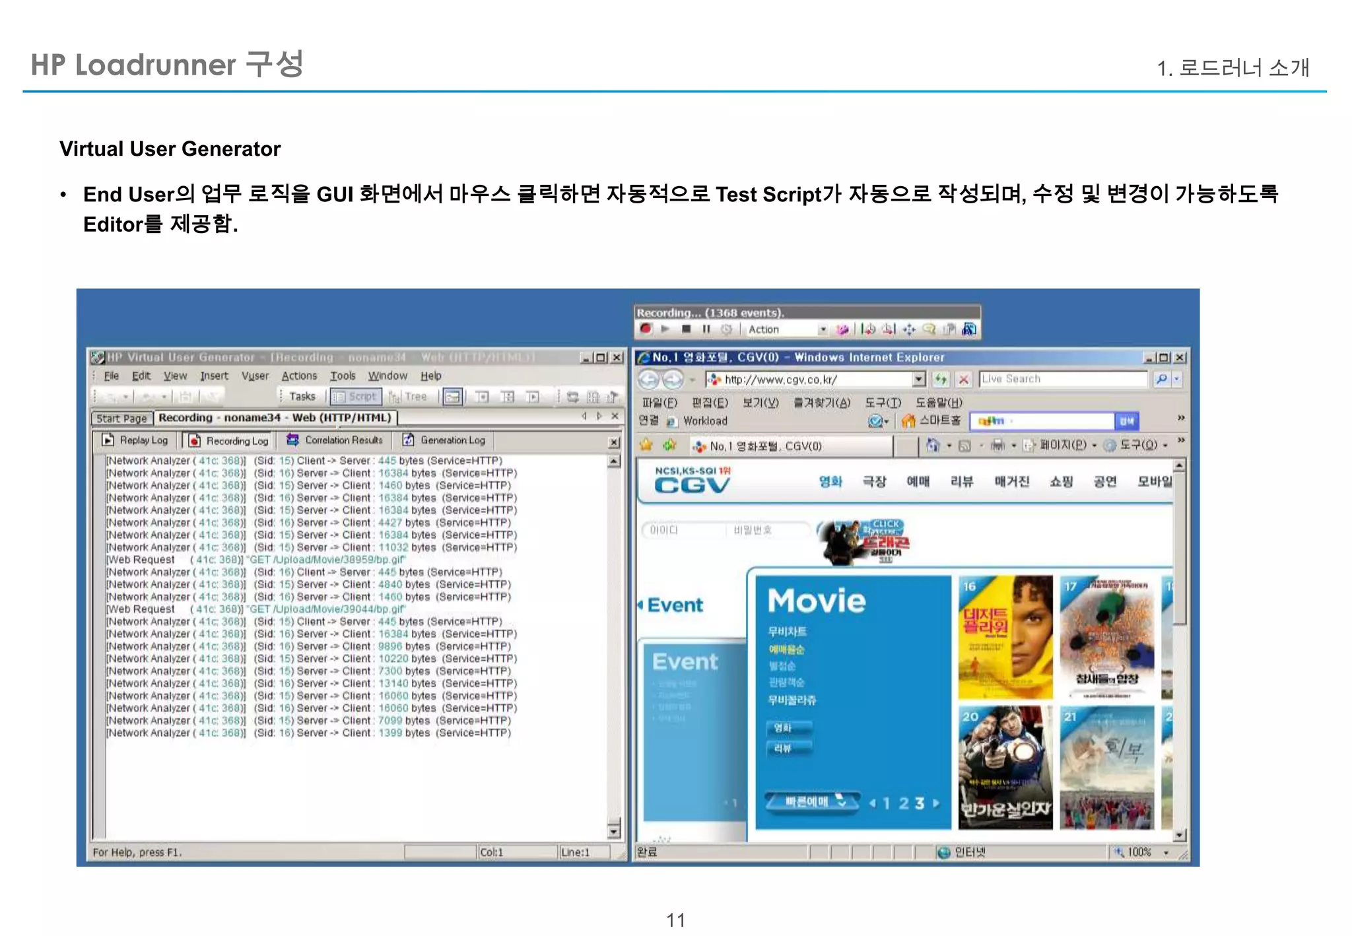Viewport: 1352px width, 936px height.
Task: Click the IE Stop (red X) button
Action: 963,380
